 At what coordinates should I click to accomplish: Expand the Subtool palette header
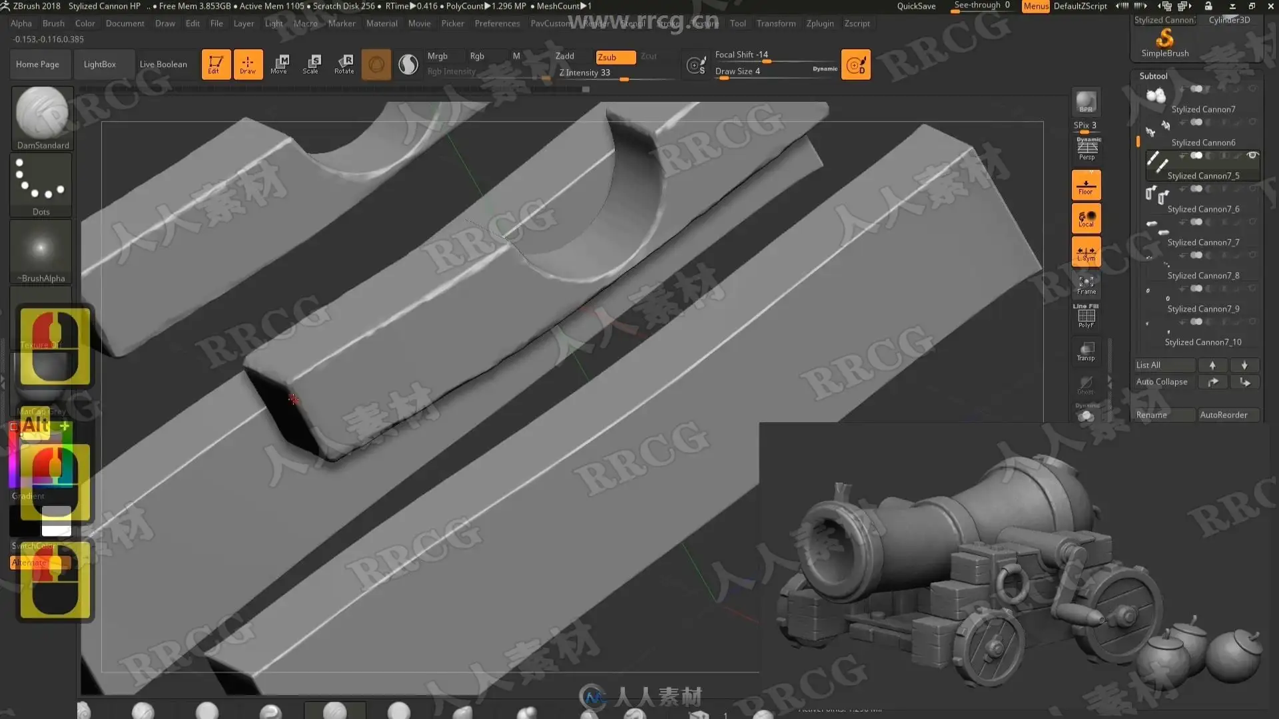click(1153, 76)
